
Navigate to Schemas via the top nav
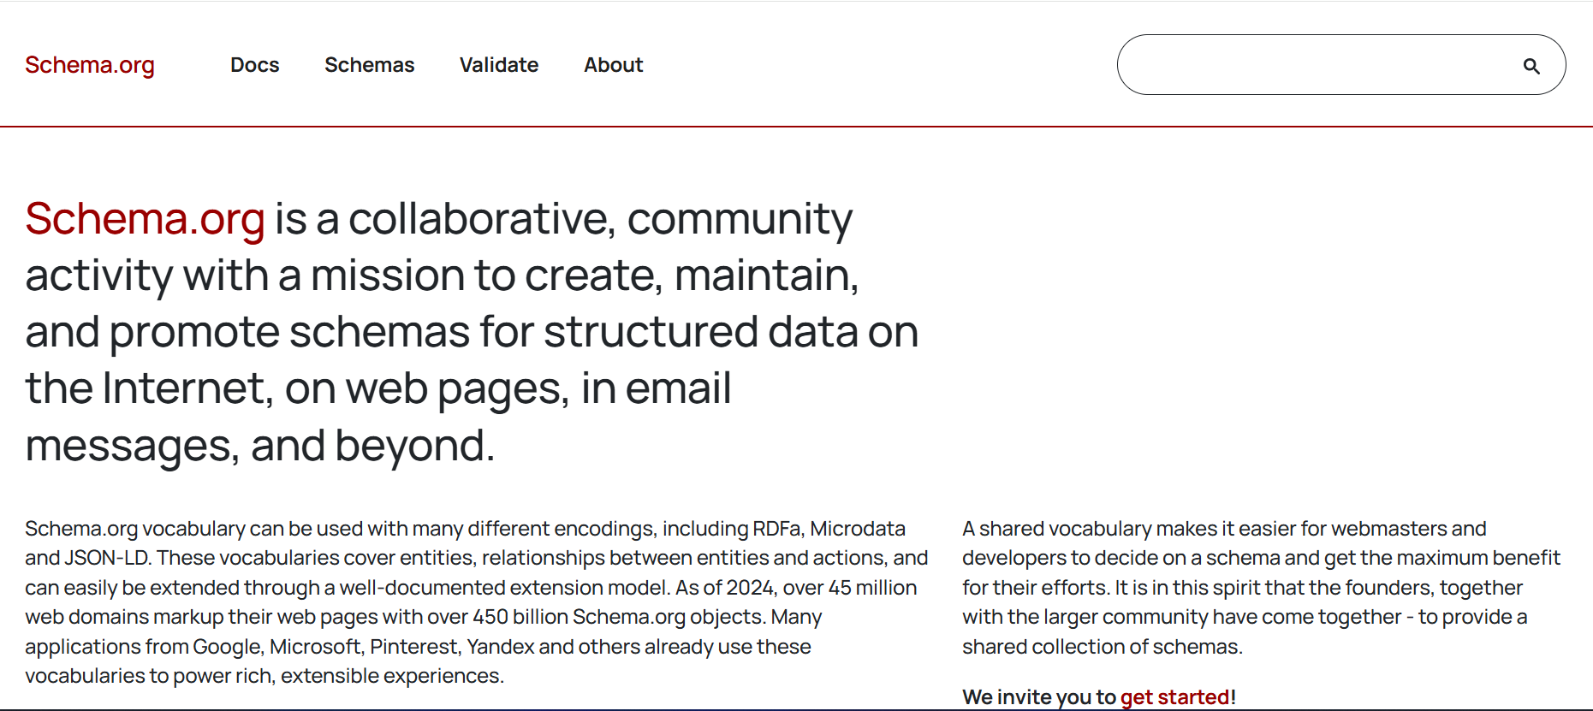coord(369,64)
